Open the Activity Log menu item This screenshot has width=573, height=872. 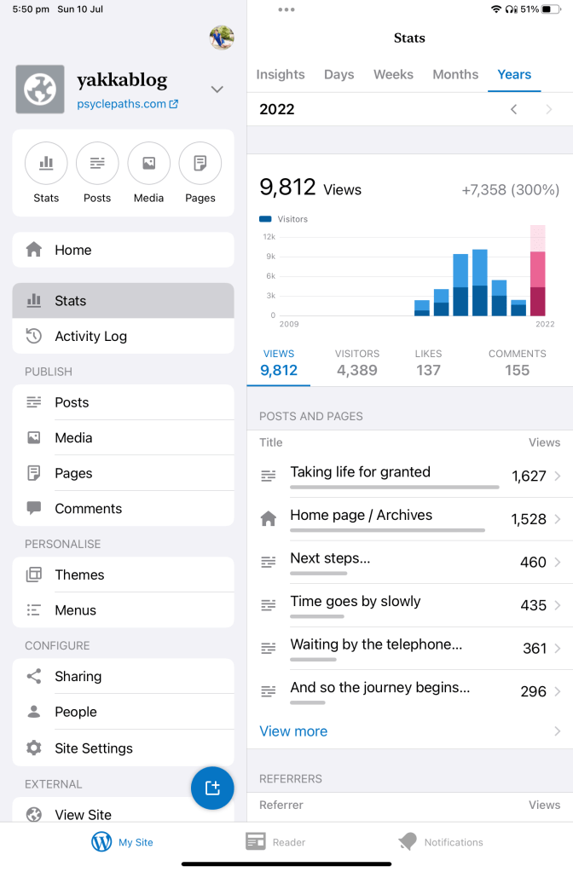pos(90,336)
